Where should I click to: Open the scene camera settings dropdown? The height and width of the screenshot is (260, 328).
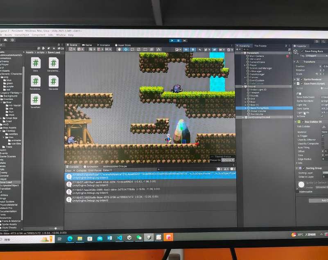point(221,50)
